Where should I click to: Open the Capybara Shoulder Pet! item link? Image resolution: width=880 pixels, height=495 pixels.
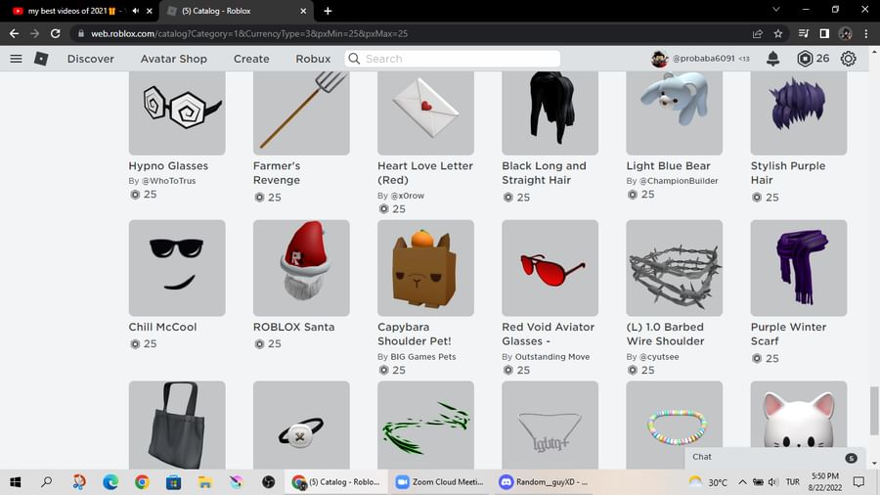pos(415,334)
